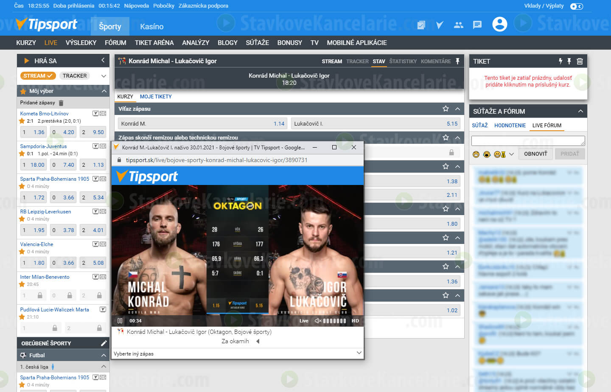
Task: Click the stream popup address bar URL
Action: (x=216, y=160)
